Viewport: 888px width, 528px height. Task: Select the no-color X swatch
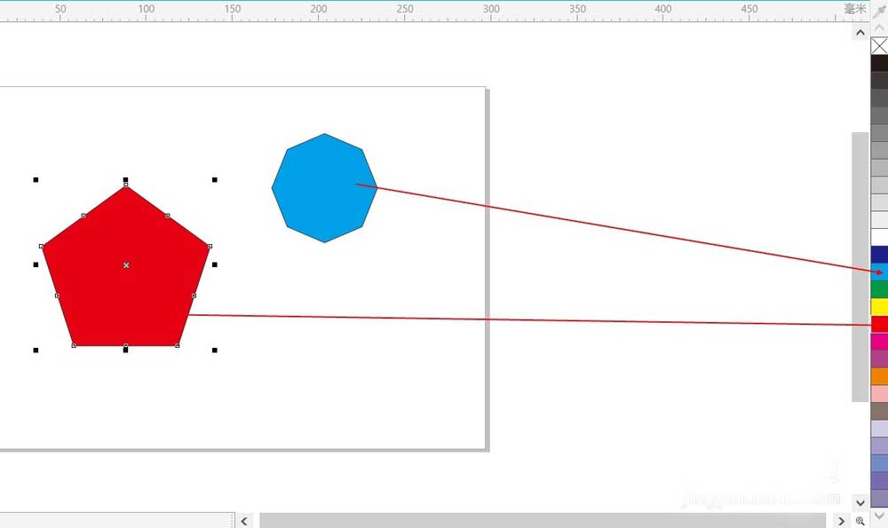tap(879, 46)
